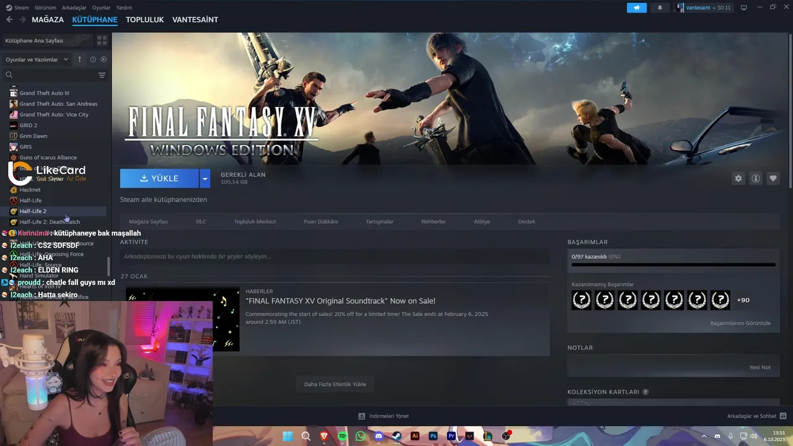The height and width of the screenshot is (446, 793).
Task: Select Grand Theft Auto: Vice City
Action: (x=54, y=115)
